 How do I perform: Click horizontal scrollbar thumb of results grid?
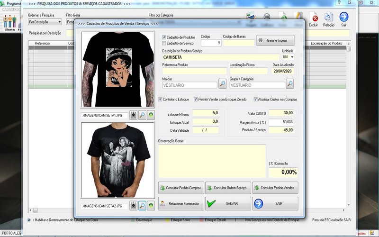(35, 210)
